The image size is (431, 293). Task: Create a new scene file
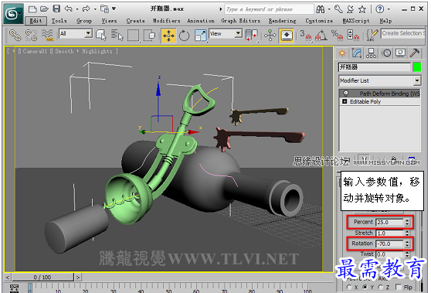point(32,9)
